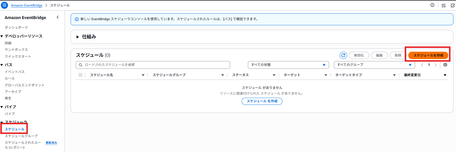Image resolution: width=456 pixels, height=152 pixels.
Task: Open スケジュールグループ in sidebar
Action: point(21,136)
